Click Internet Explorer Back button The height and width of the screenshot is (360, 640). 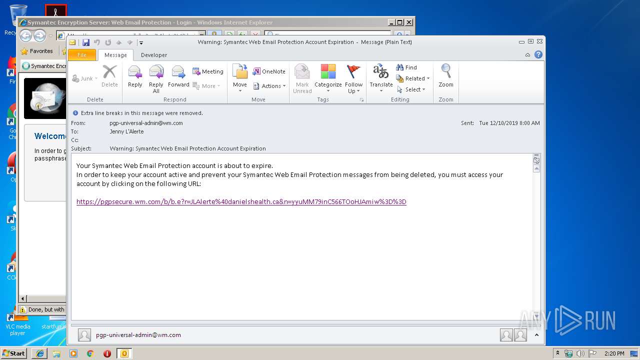(x=25, y=35)
